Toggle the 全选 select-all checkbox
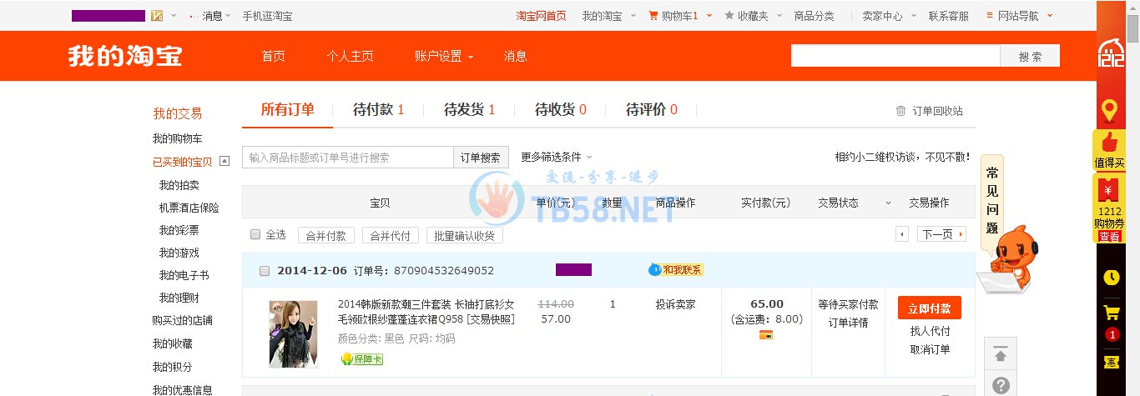 point(256,234)
